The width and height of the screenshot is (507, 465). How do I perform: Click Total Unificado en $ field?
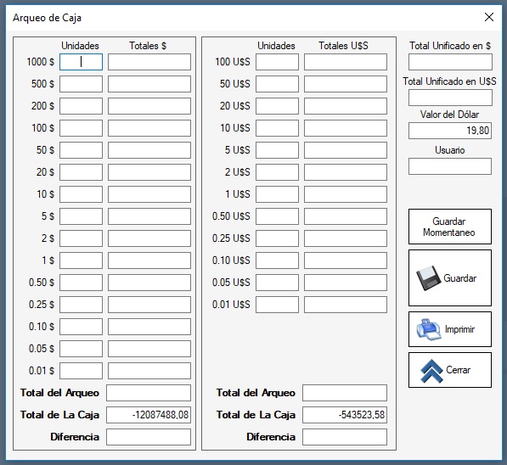coord(450,62)
